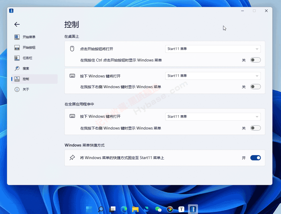This screenshot has width=281, height=214.
Task: Select the 开始菜单 sidebar icon
Action: 17,37
